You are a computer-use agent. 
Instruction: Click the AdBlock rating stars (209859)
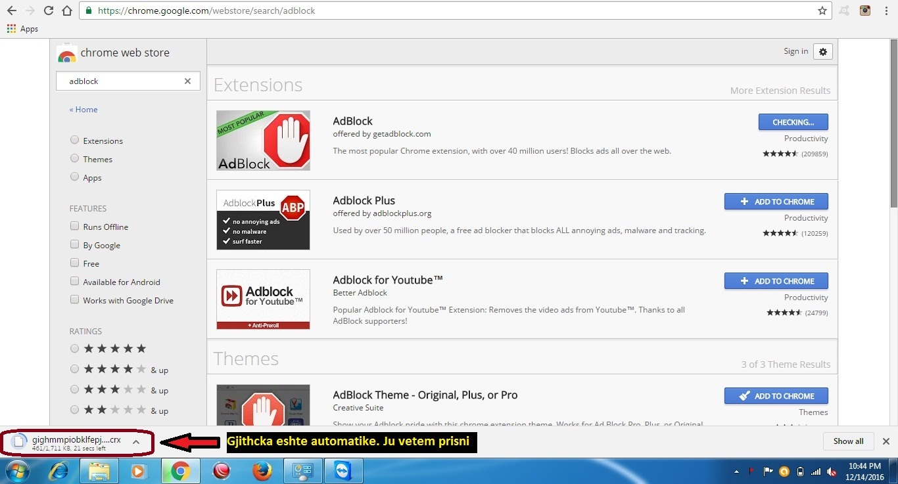click(x=780, y=154)
